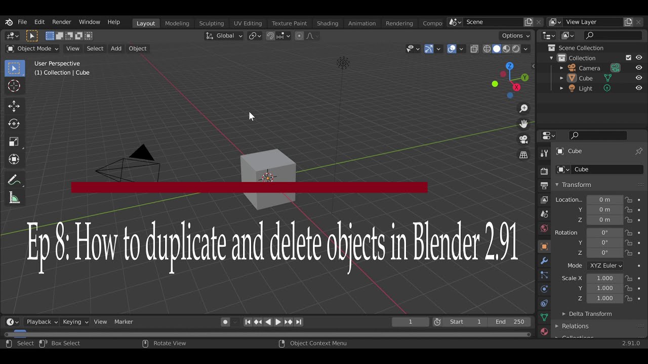Image resolution: width=648 pixels, height=364 pixels.
Task: Expand the Delta Transform panel
Action: (x=590, y=314)
